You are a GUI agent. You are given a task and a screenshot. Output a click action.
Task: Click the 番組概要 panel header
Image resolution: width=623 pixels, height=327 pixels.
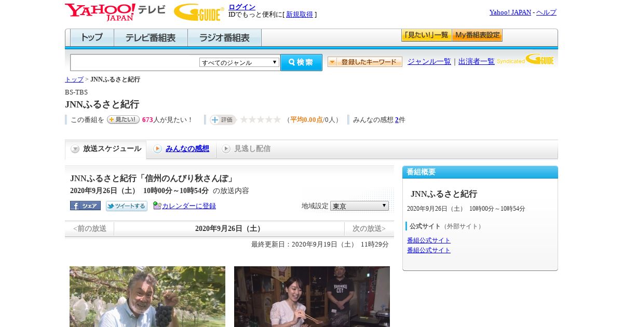[x=480, y=172]
